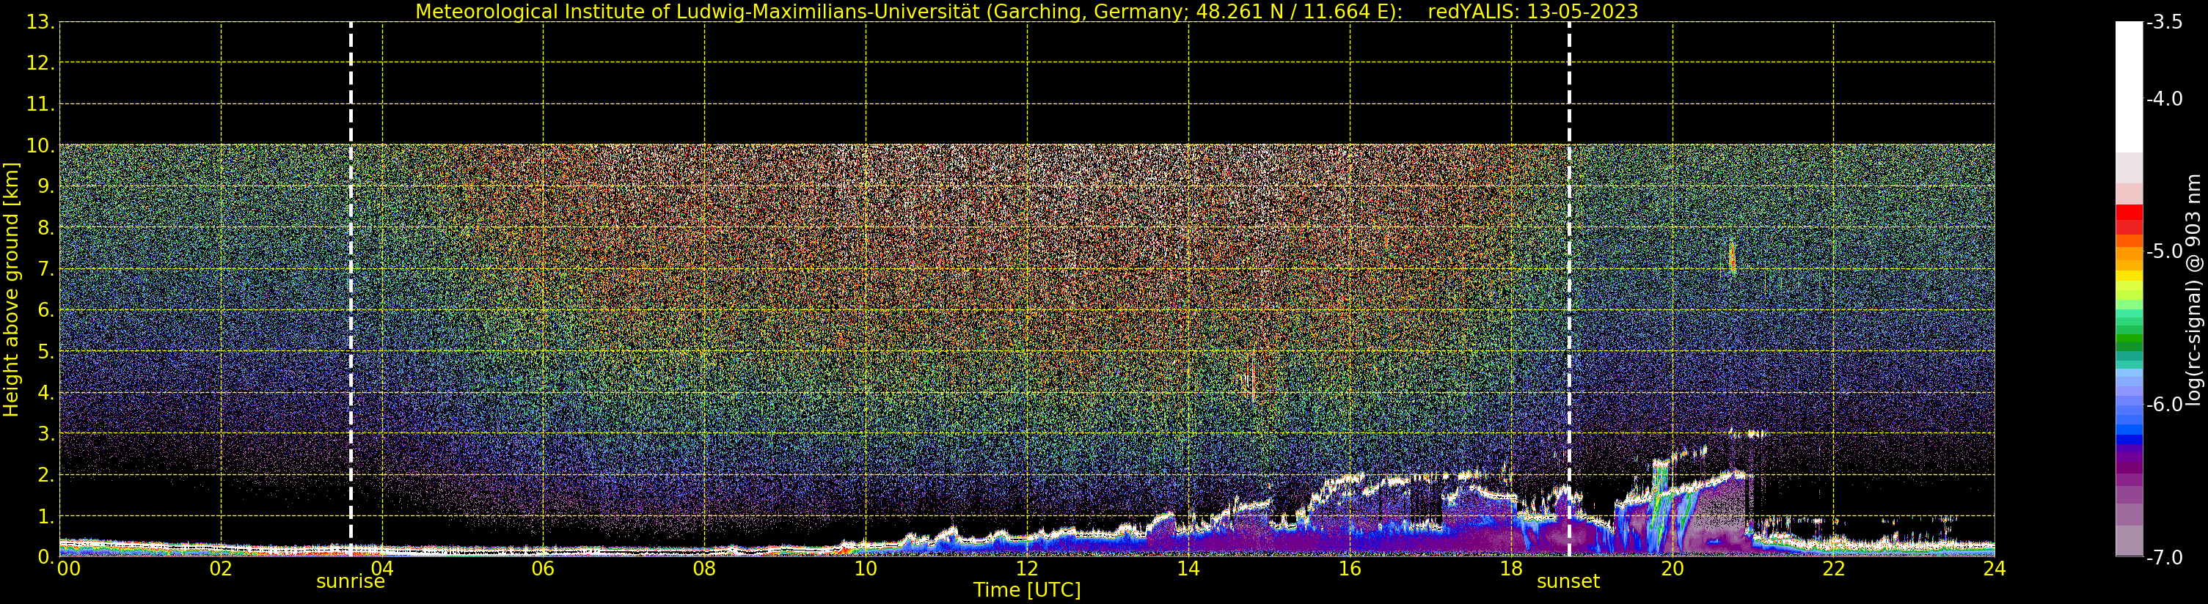The width and height of the screenshot is (2208, 604).
Task: Click the colorbar tick label '-7.0'
Action: tap(2164, 558)
